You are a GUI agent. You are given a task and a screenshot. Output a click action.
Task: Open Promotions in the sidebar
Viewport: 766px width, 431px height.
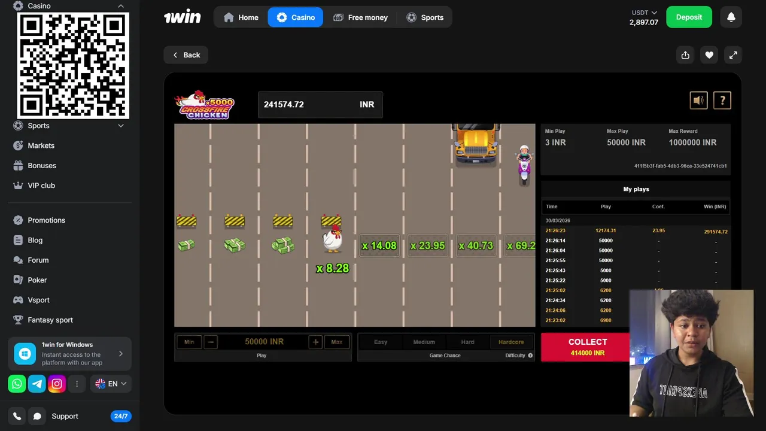tap(46, 220)
